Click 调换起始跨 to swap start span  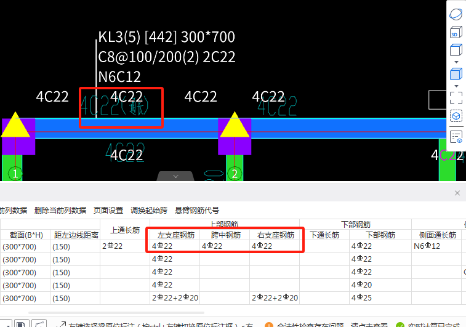149,211
